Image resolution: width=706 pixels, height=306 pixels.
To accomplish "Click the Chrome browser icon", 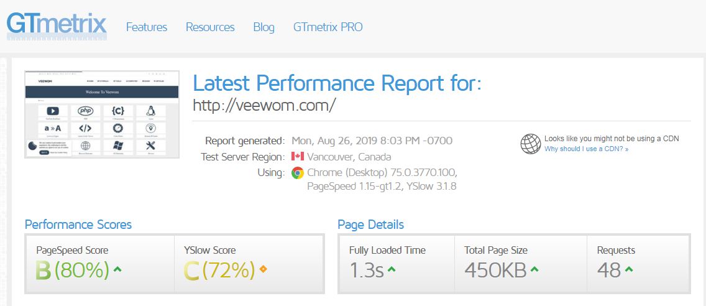I will point(298,173).
